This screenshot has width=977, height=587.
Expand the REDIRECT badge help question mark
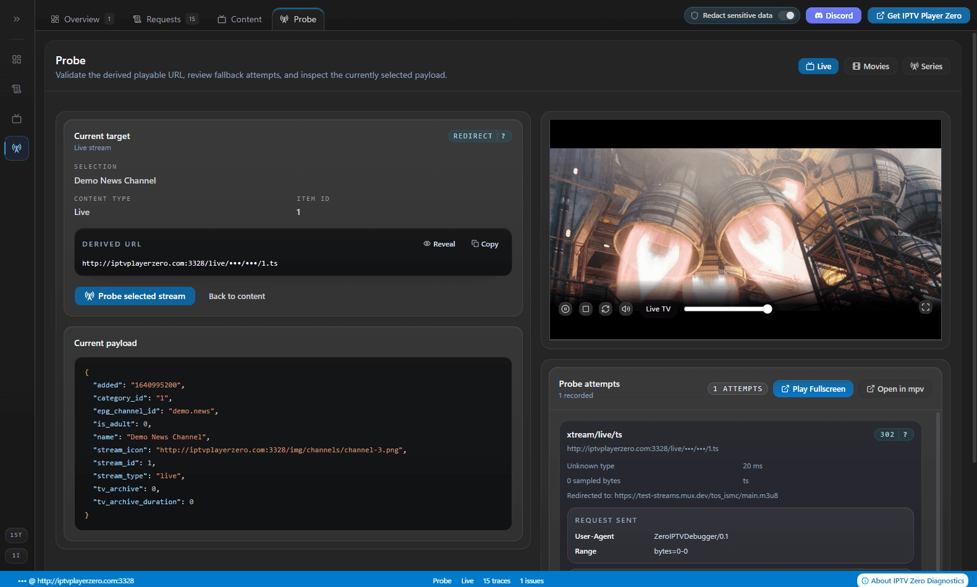(504, 136)
